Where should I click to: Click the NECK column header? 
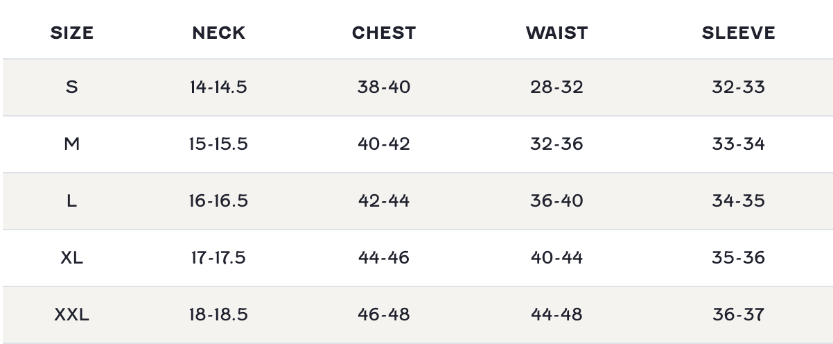point(218,33)
